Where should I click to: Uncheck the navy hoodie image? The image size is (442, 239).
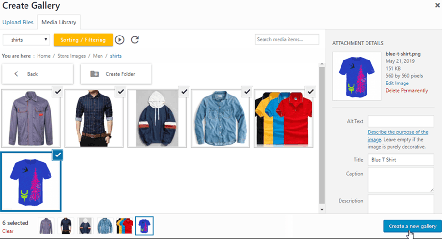[183, 92]
